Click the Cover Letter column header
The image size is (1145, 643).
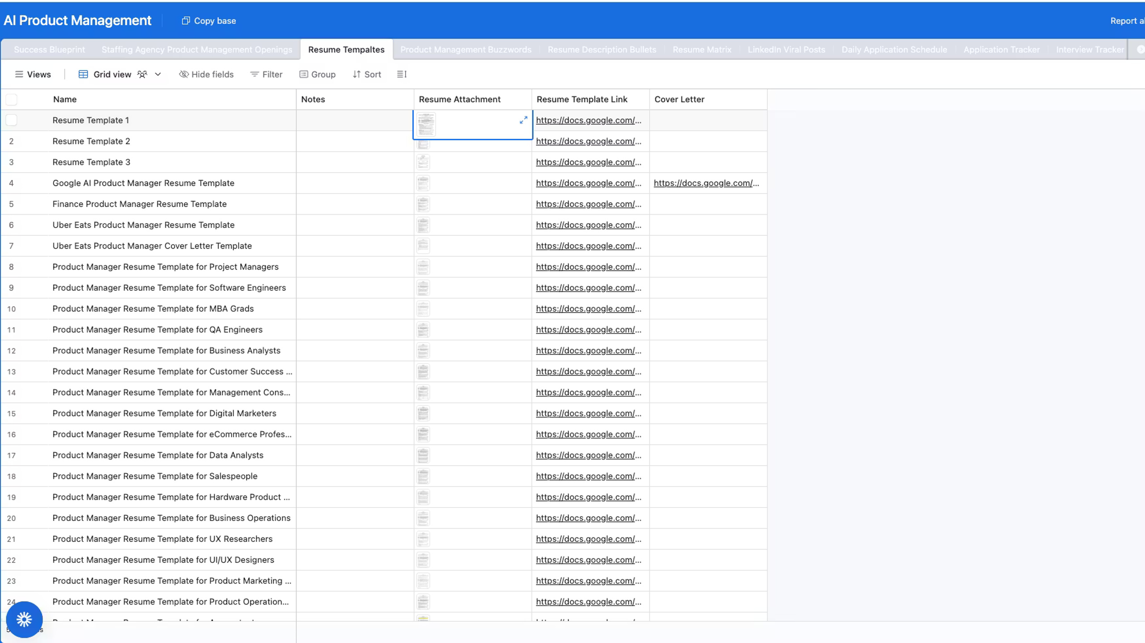tap(708, 99)
